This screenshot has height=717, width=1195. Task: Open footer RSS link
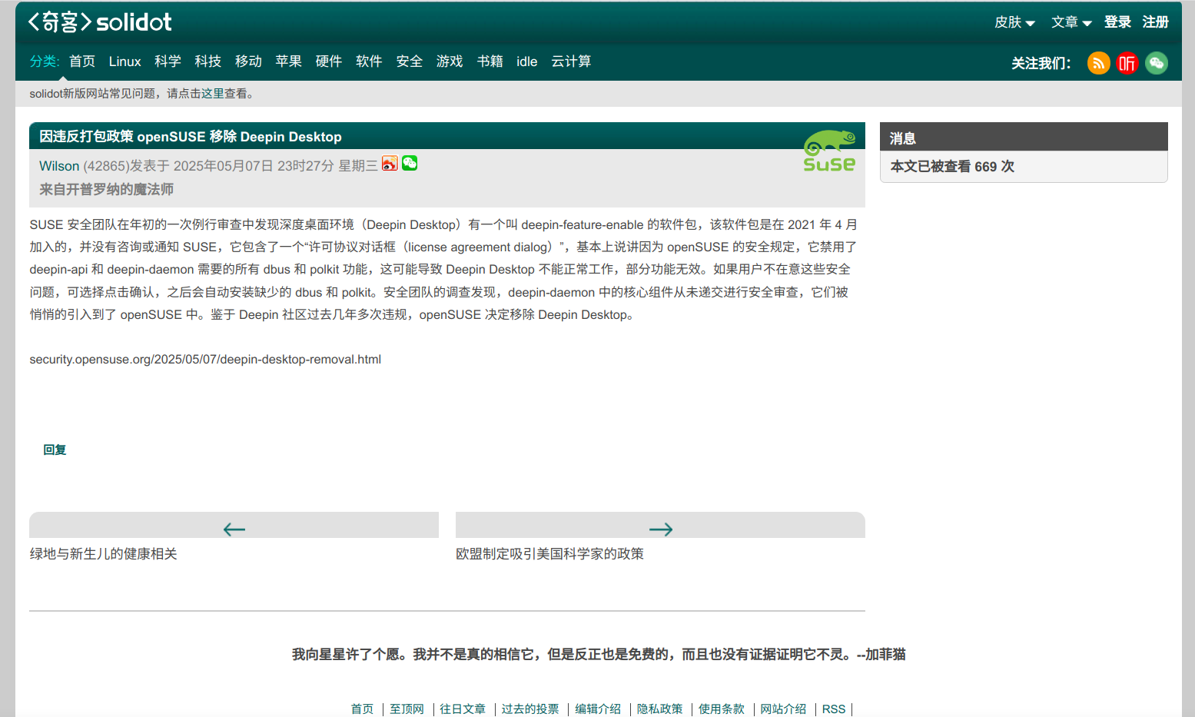coord(834,709)
